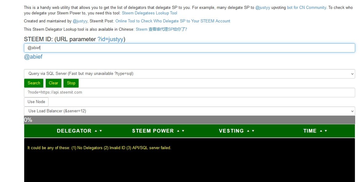Open the Query via SQL Server dropdown
Image resolution: width=361 pixels, height=182 pixels.
tap(189, 74)
